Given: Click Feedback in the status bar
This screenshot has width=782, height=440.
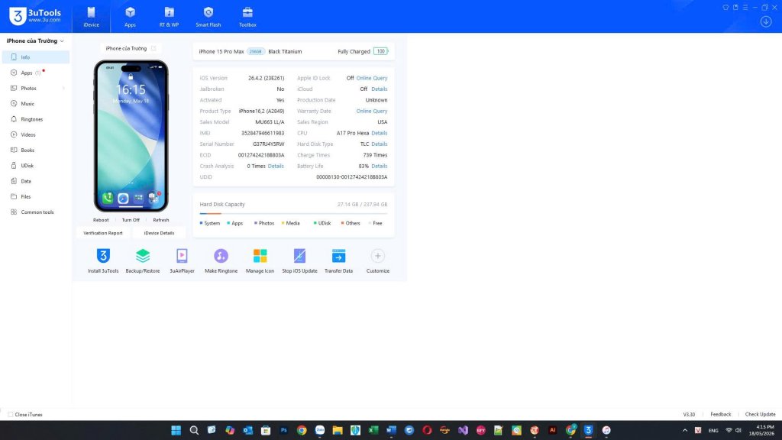Looking at the screenshot, I should 721,415.
